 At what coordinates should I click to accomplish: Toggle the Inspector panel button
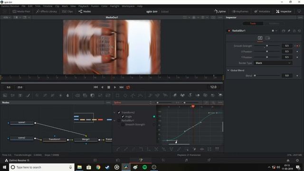(284, 11)
